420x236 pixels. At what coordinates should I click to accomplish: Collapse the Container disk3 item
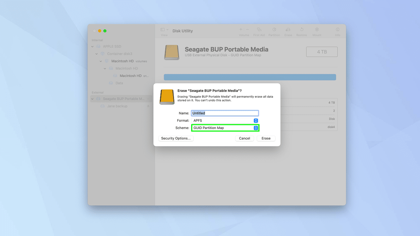tap(97, 54)
